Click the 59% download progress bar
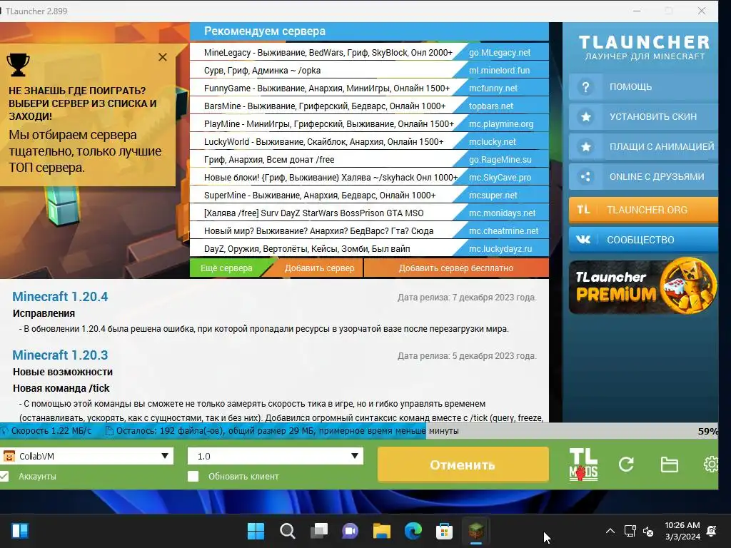Viewport: 731px width, 548px height. 359,431
